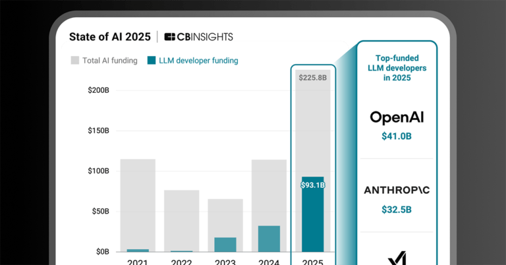Select the 2021 gray total funding bar
The height and width of the screenshot is (265, 506).
[x=138, y=198]
